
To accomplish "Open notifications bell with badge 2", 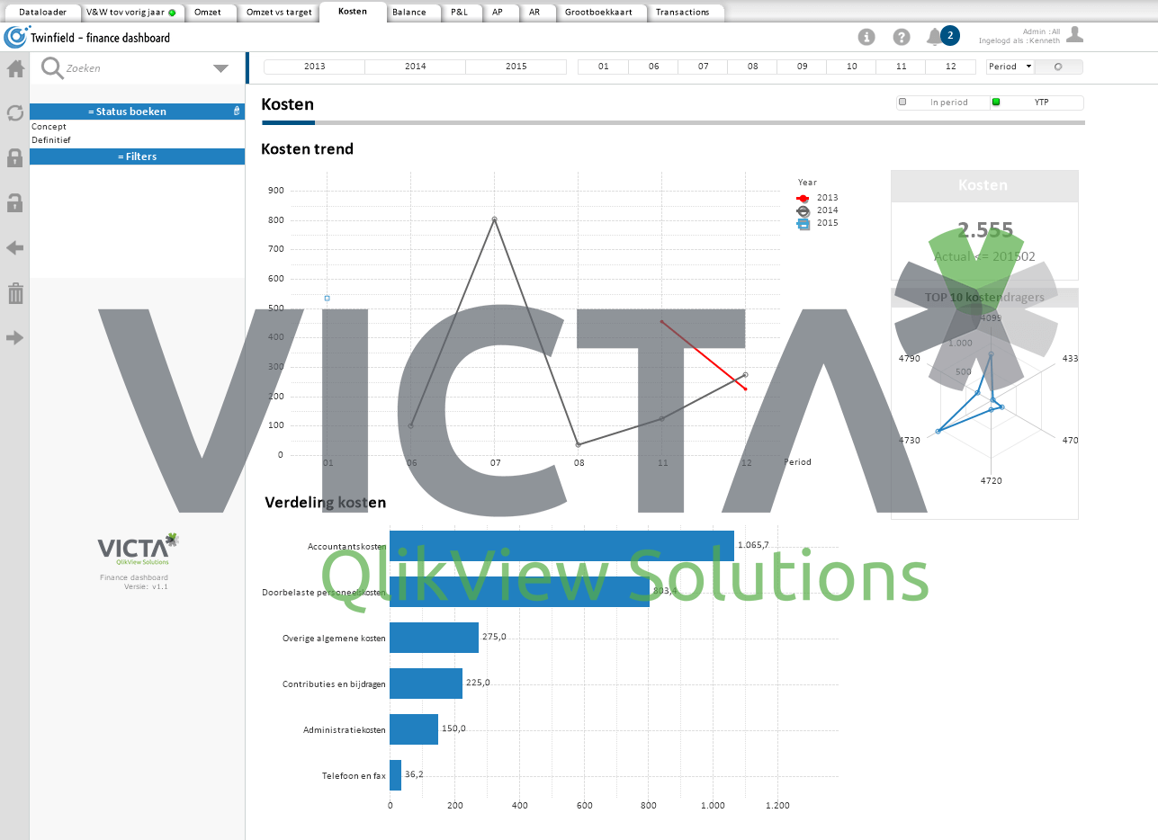I will [x=942, y=36].
